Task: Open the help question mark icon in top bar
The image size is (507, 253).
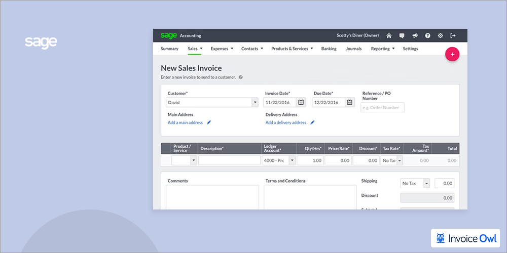Action: coord(427,36)
